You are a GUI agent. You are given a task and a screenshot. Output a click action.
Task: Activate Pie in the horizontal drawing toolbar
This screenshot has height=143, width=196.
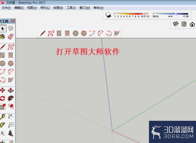(x=117, y=33)
